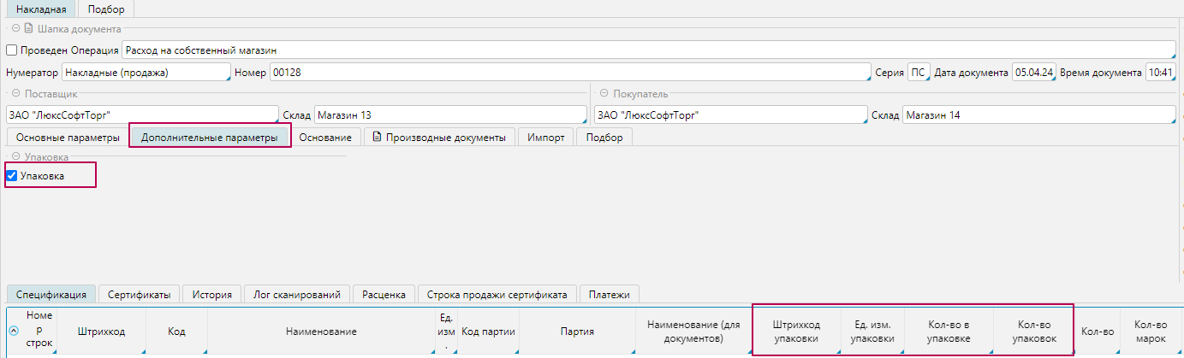Collapse the Поставщик group

(x=15, y=94)
